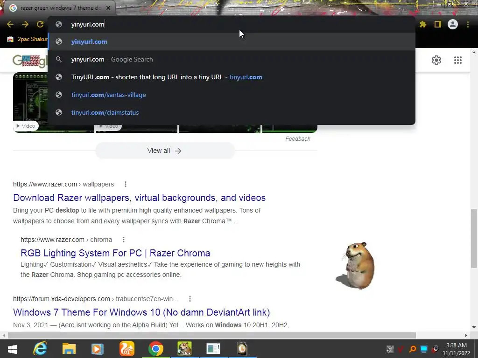This screenshot has width=478, height=358.
Task: Open the Chrome three-dot menu
Action: 468,24
